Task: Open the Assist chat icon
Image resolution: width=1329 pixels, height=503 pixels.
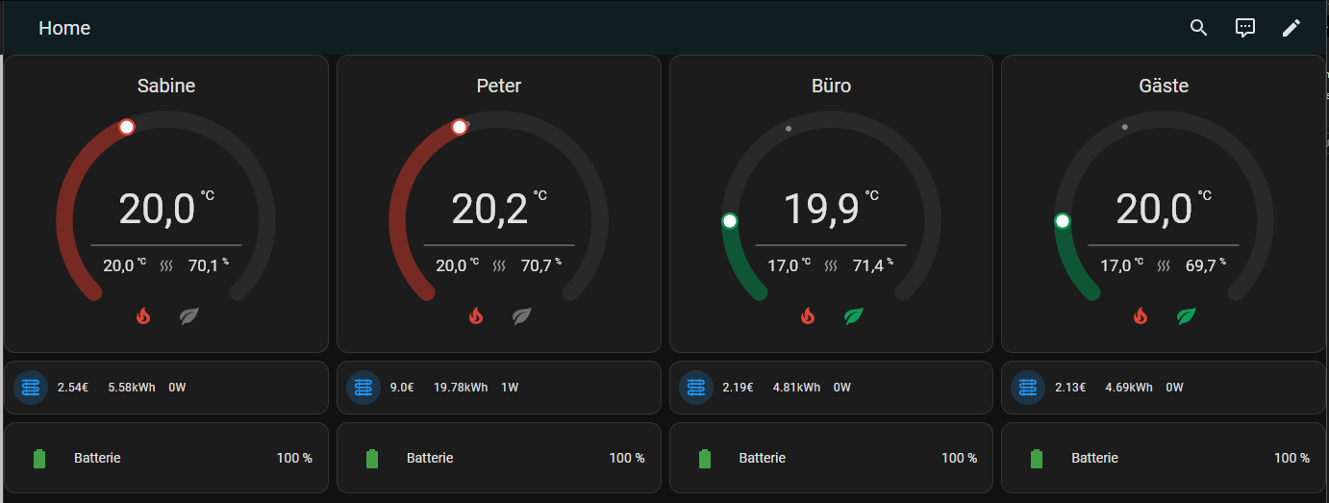Action: click(1245, 28)
